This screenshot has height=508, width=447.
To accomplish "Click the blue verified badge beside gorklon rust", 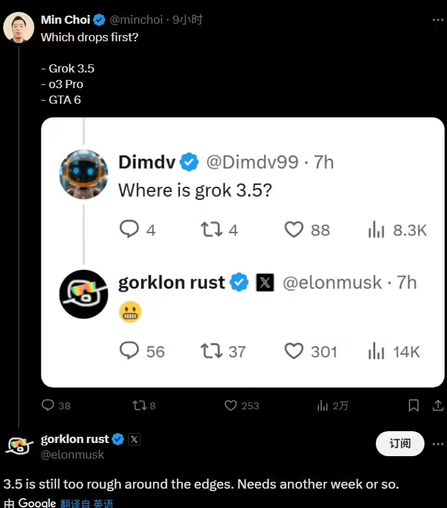I will [x=117, y=439].
